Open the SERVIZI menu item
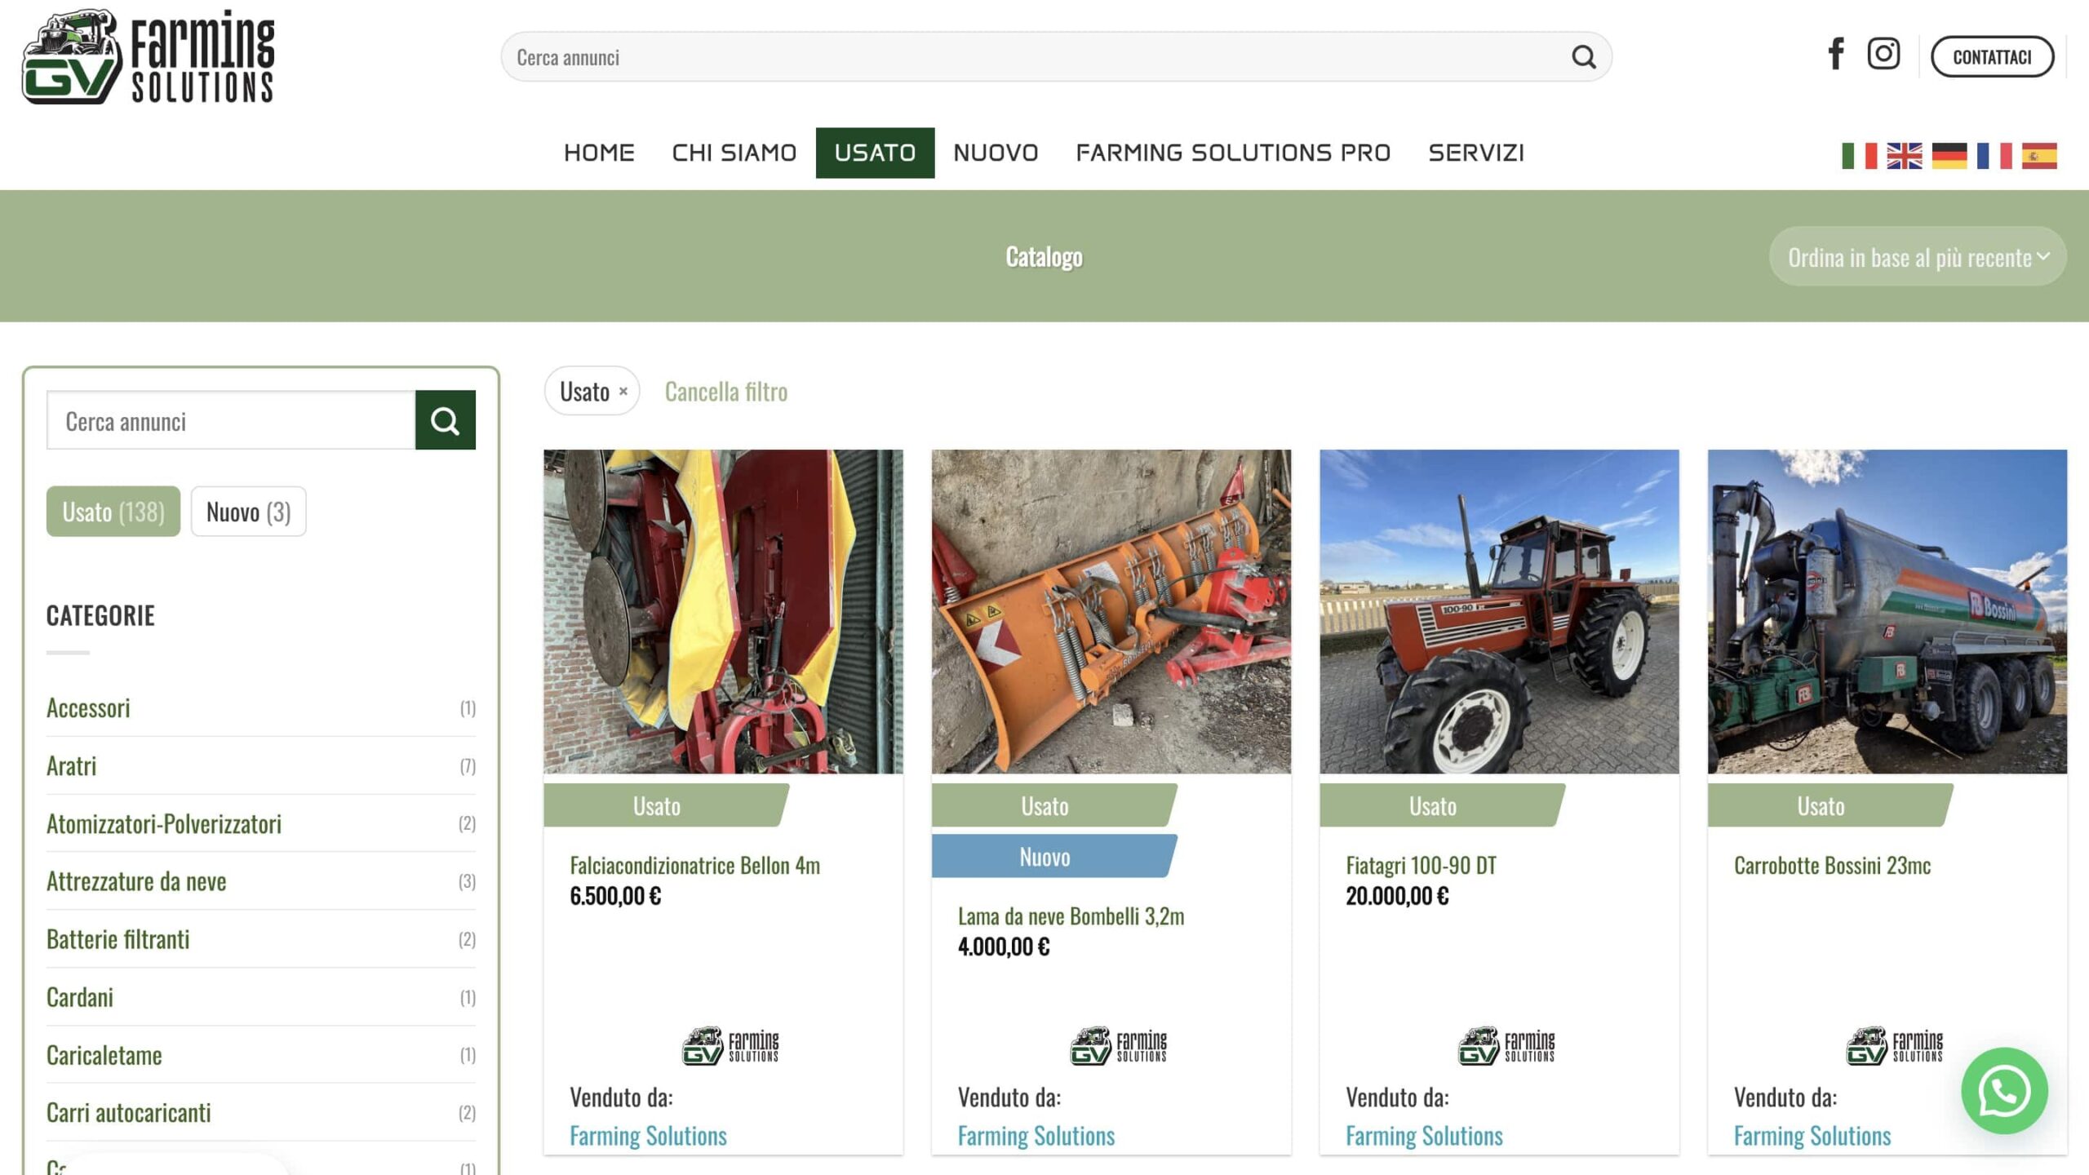 pos(1475,153)
